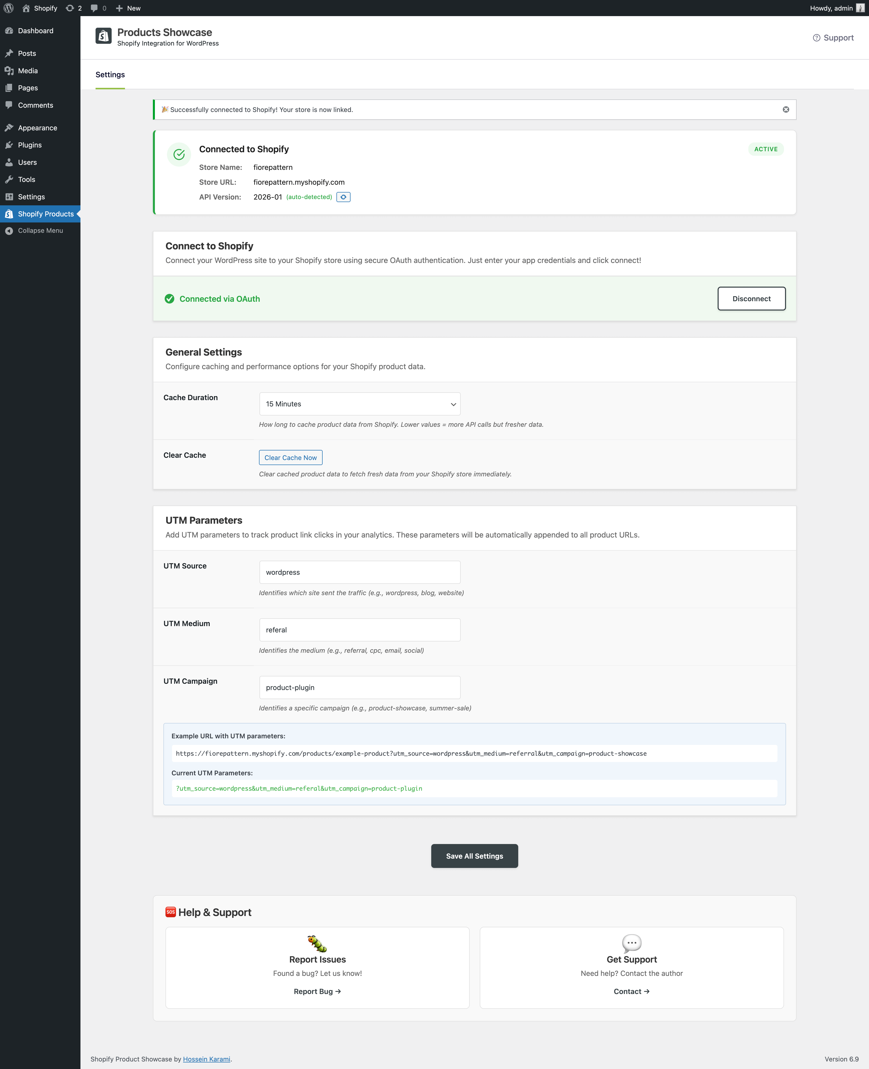Viewport: 869px width, 1069px height.
Task: Disconnect the Shopify OAuth connection
Action: tap(751, 298)
